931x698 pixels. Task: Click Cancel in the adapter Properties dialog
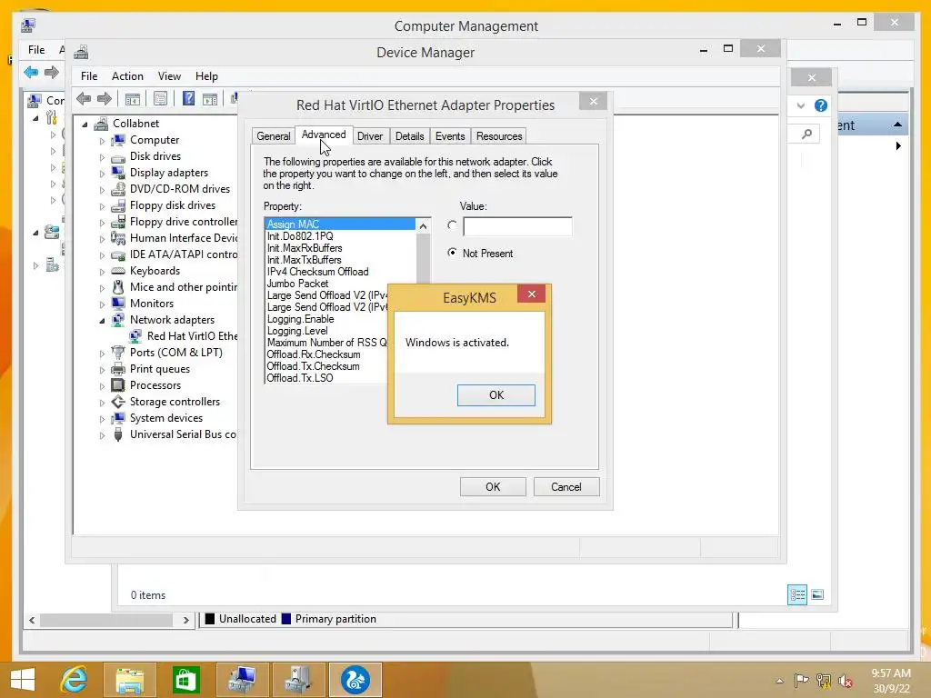(566, 487)
